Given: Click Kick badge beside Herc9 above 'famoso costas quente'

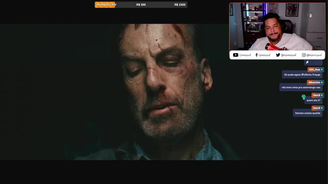Looking at the screenshot, I should 322,108.
